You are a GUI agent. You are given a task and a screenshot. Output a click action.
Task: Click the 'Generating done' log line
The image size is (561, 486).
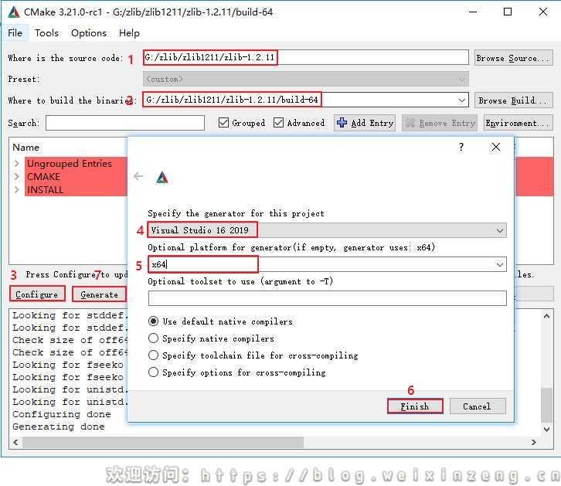point(59,427)
